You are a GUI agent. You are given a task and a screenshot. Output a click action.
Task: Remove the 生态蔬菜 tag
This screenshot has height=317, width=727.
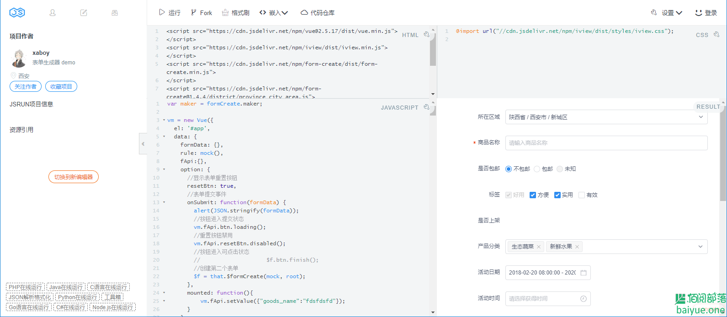(539, 247)
